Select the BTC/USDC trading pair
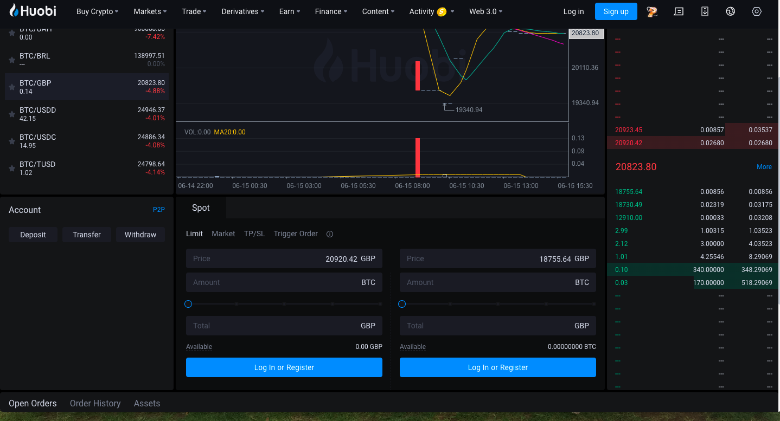 [x=87, y=141]
